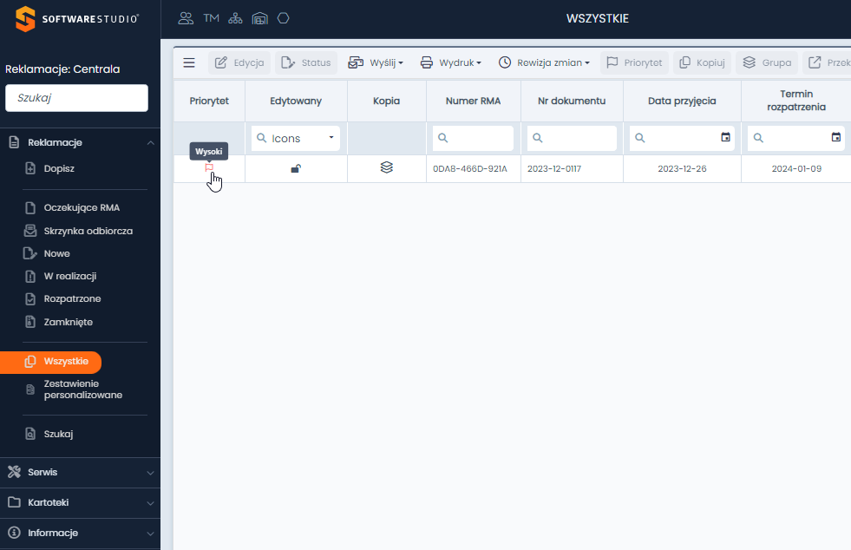Open the organization hierarchy icon
851x550 pixels.
(235, 18)
